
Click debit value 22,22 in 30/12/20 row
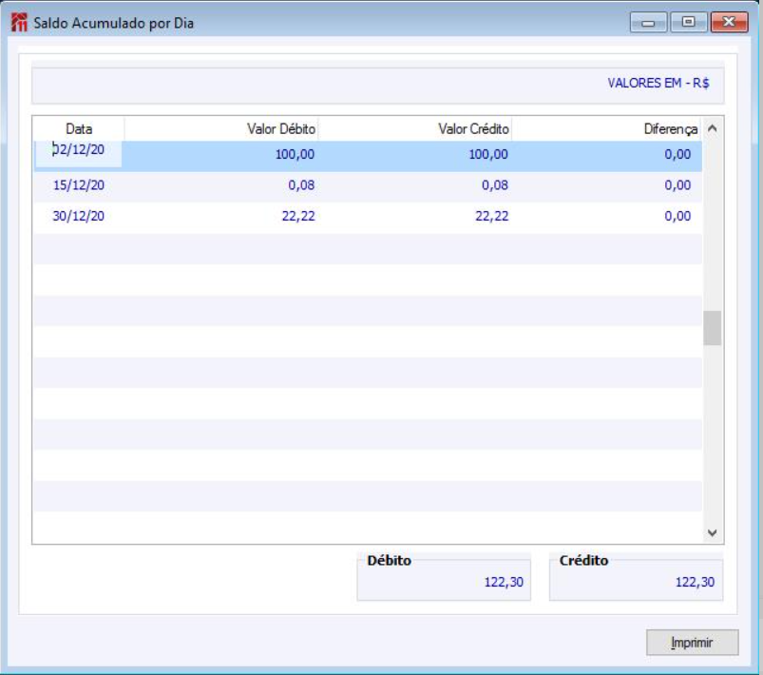(x=298, y=216)
